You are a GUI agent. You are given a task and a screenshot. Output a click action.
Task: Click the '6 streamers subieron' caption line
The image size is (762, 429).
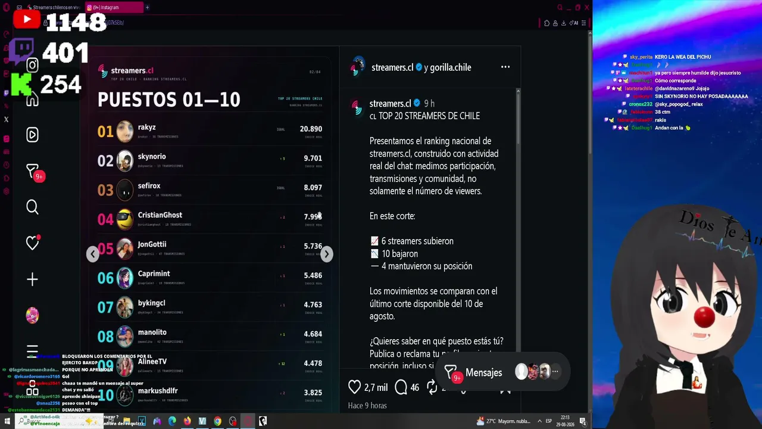click(411, 241)
